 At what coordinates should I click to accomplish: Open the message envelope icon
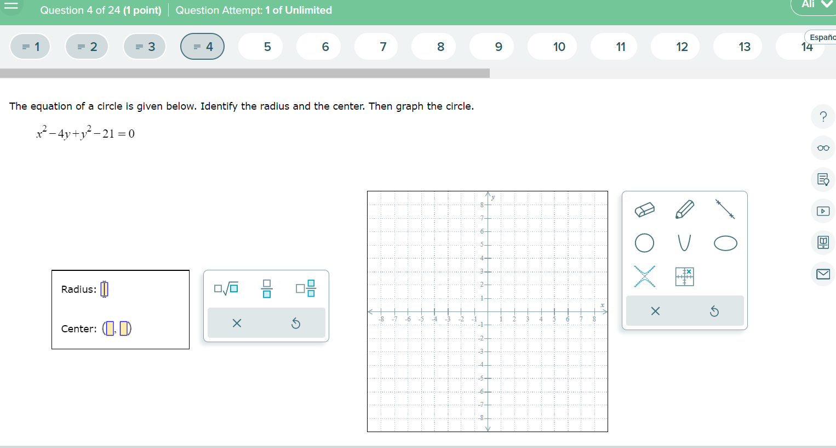[823, 274]
